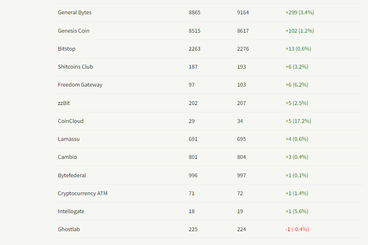Click Cryptocurrency ATM value 72
Viewport: 368px width, 245px height.
click(x=240, y=193)
